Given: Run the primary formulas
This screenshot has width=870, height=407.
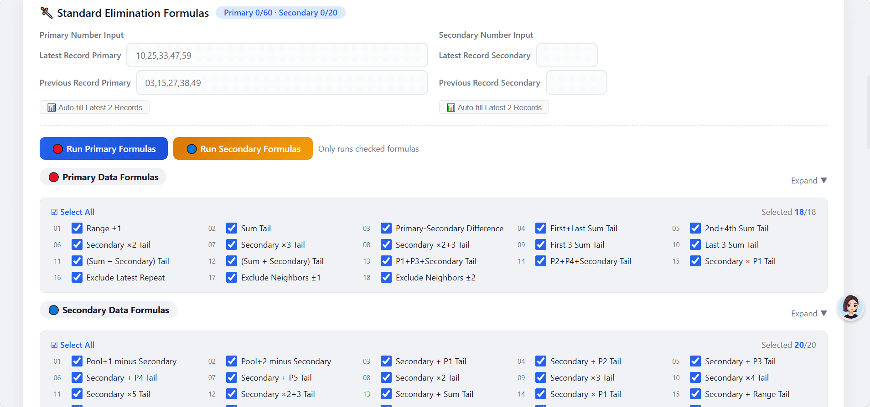Looking at the screenshot, I should [x=104, y=148].
